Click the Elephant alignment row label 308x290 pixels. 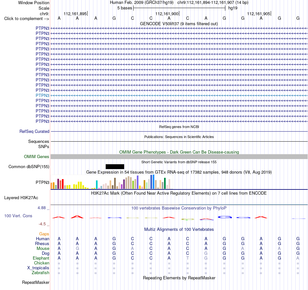pyautogui.click(x=41, y=258)
